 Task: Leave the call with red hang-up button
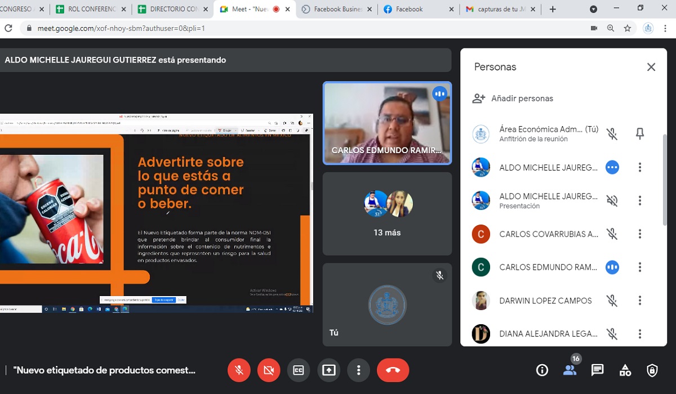point(393,370)
